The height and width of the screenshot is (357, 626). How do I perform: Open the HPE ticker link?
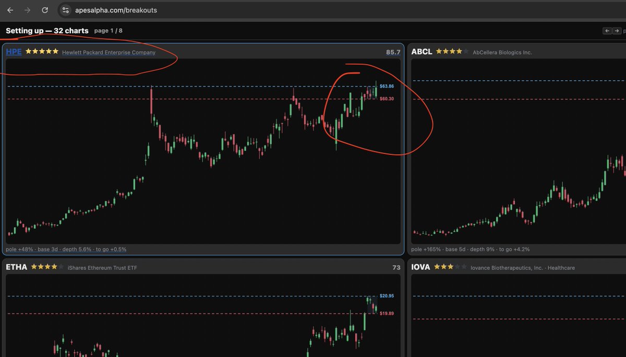click(x=14, y=52)
